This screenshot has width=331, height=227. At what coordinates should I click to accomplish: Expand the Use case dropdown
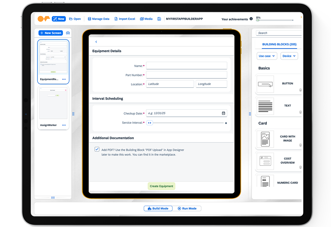pyautogui.click(x=267, y=56)
